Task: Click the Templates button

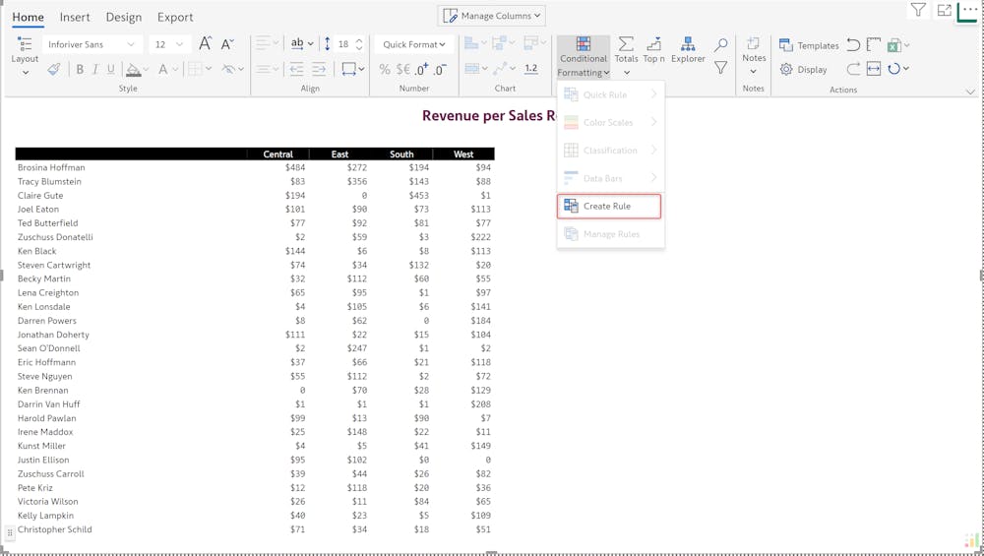Action: tap(809, 45)
